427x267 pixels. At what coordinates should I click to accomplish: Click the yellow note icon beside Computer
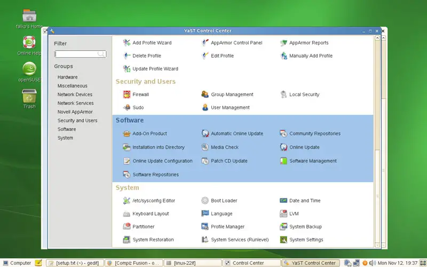(x=38, y=263)
